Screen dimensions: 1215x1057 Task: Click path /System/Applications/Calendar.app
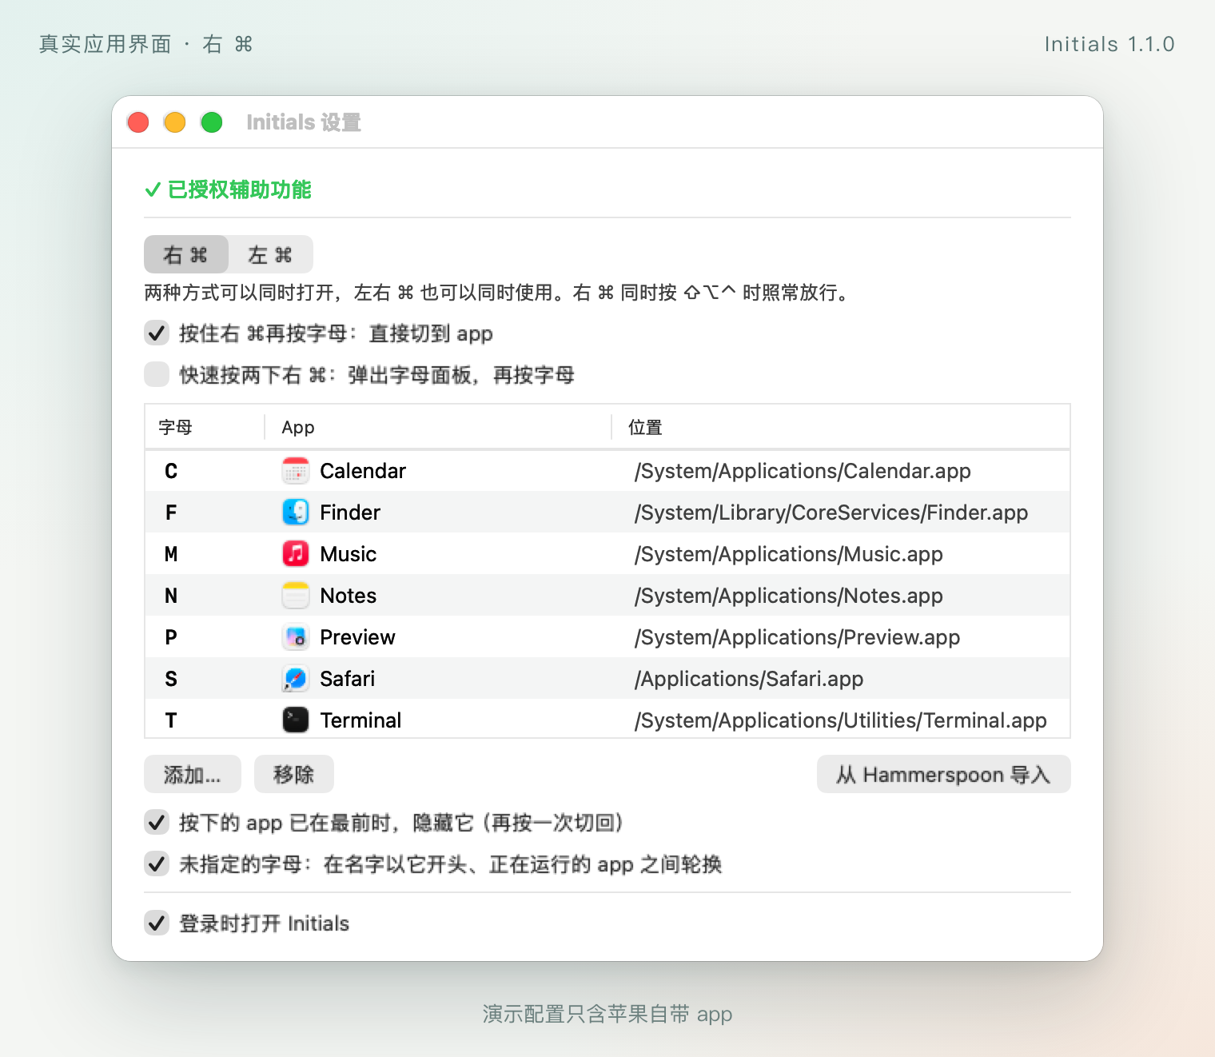803,471
